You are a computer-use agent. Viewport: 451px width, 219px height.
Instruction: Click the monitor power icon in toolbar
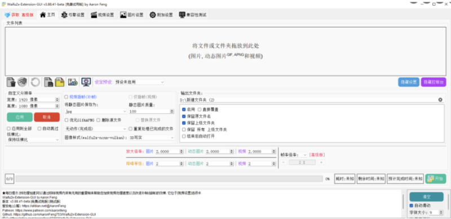(x=86, y=82)
